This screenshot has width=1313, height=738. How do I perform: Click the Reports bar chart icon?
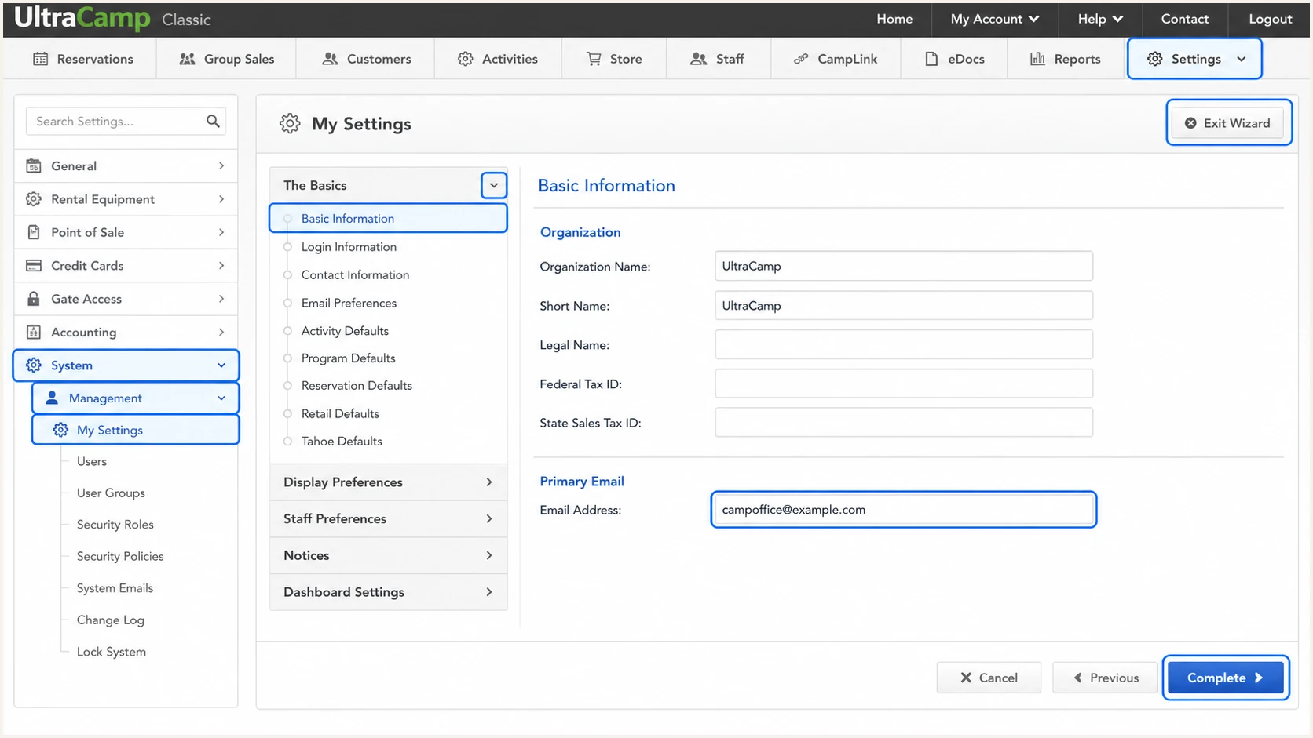[x=1037, y=59]
